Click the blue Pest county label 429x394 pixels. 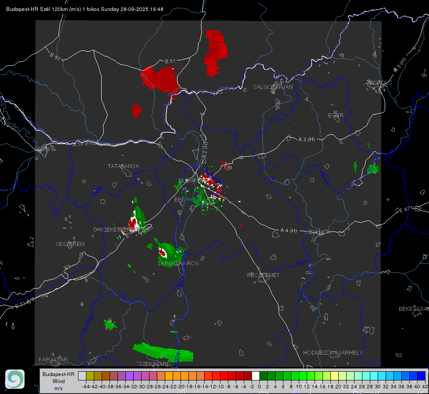301,264
